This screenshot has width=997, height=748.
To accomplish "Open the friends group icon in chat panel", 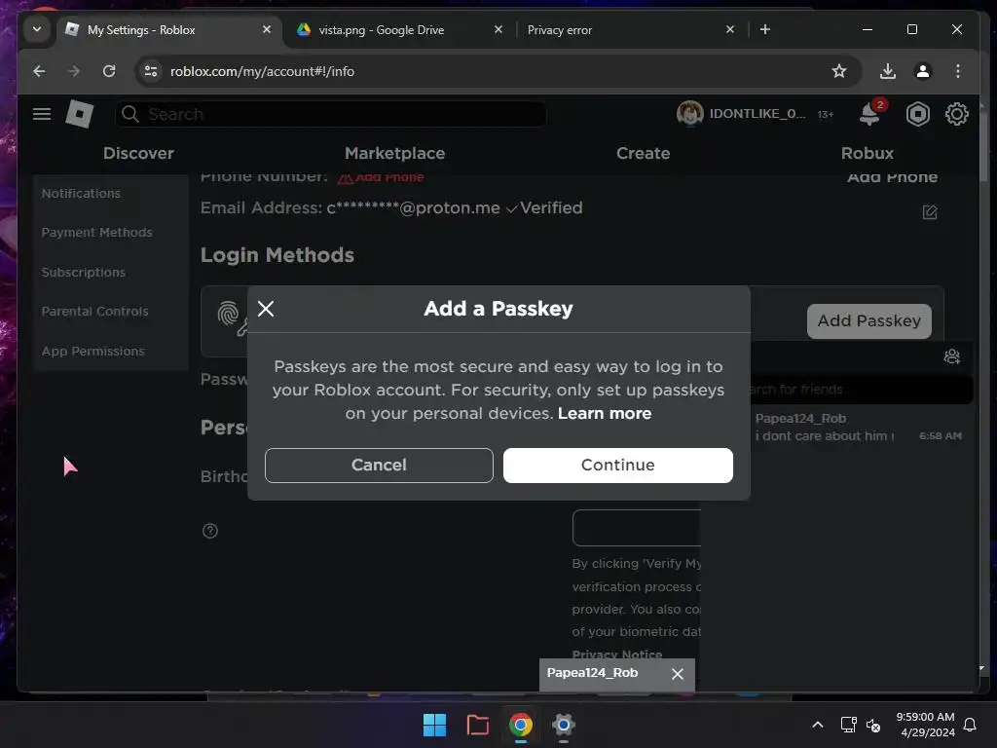I will 952,356.
